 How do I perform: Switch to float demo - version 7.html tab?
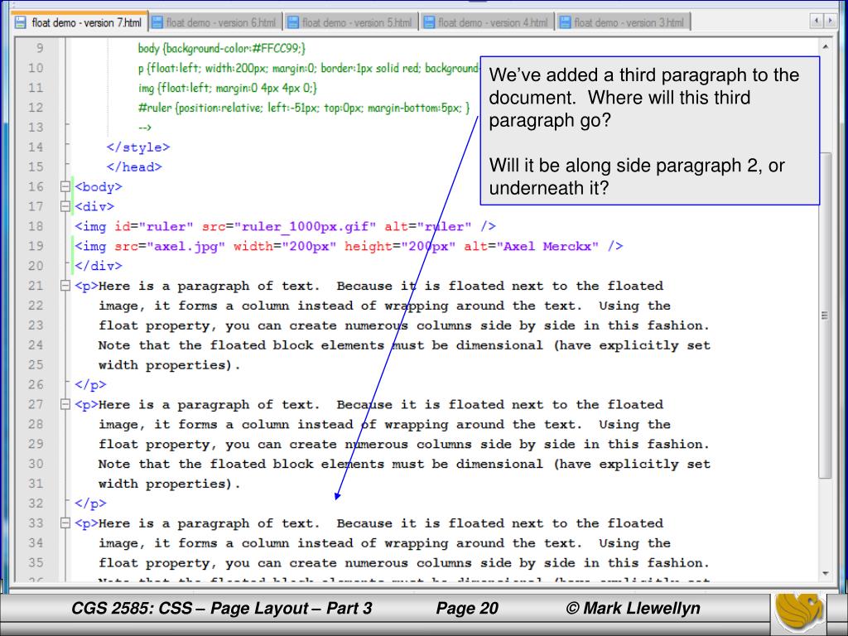point(79,22)
